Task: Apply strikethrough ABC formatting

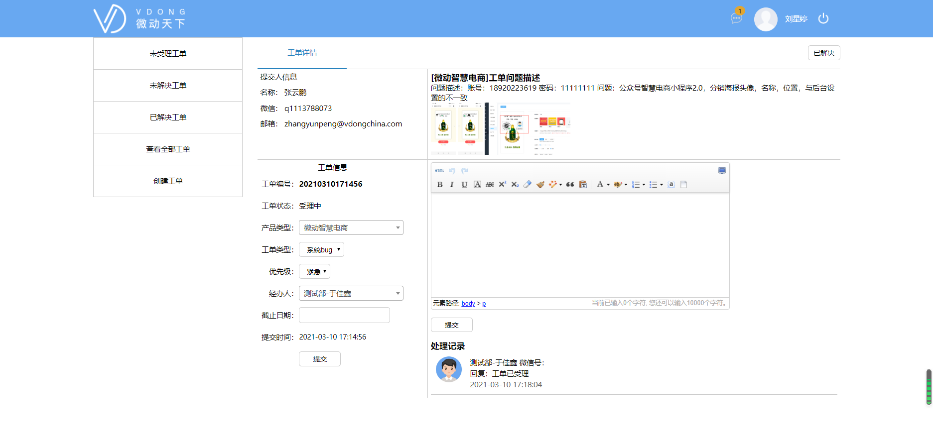Action: tap(490, 185)
